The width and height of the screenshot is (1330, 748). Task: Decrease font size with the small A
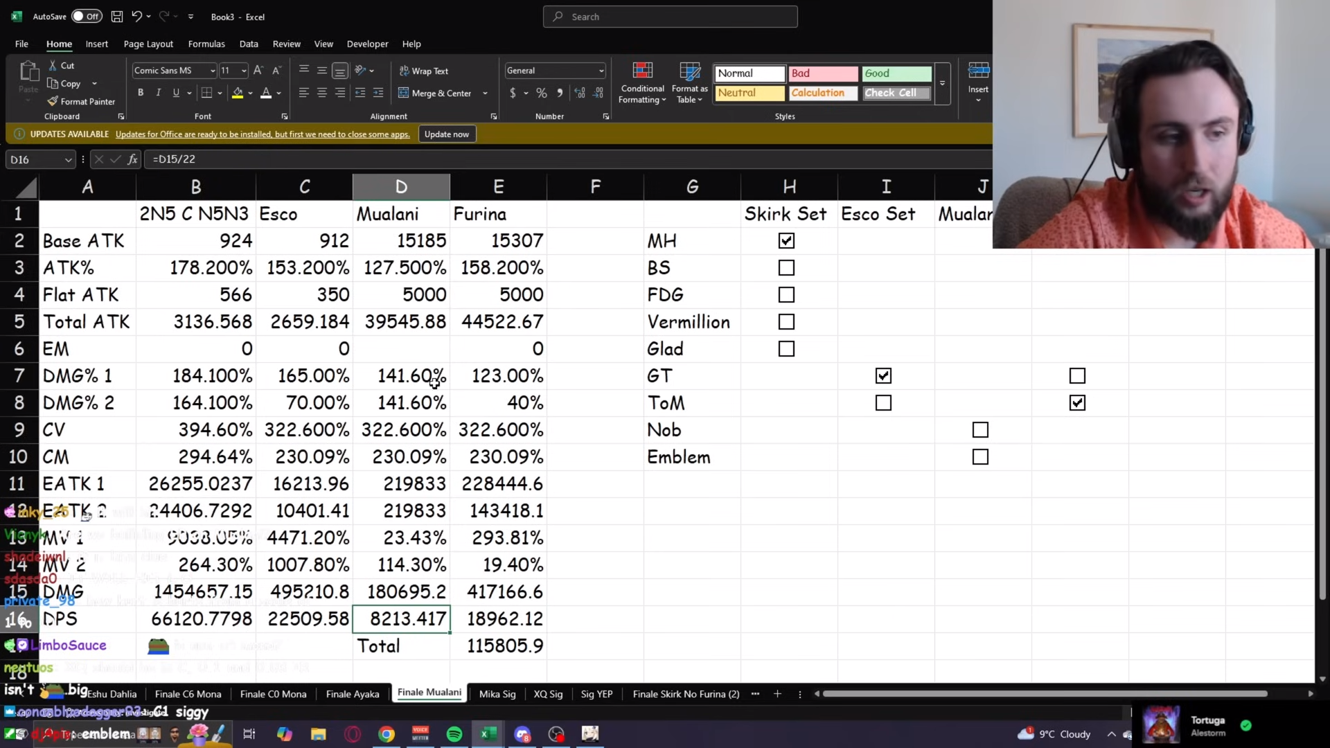coord(276,71)
